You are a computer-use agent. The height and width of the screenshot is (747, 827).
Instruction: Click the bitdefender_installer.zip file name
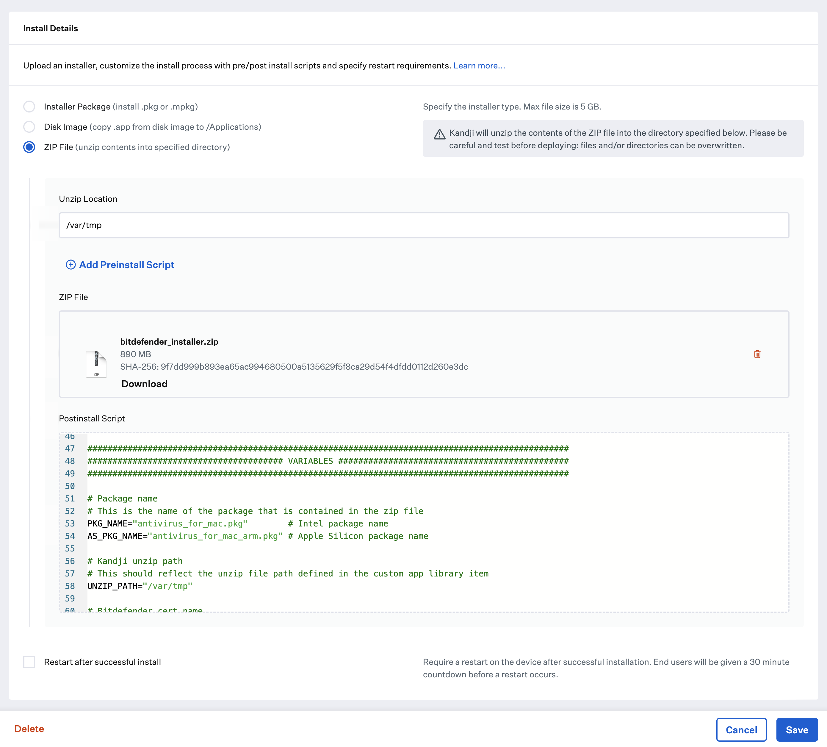pyautogui.click(x=169, y=341)
